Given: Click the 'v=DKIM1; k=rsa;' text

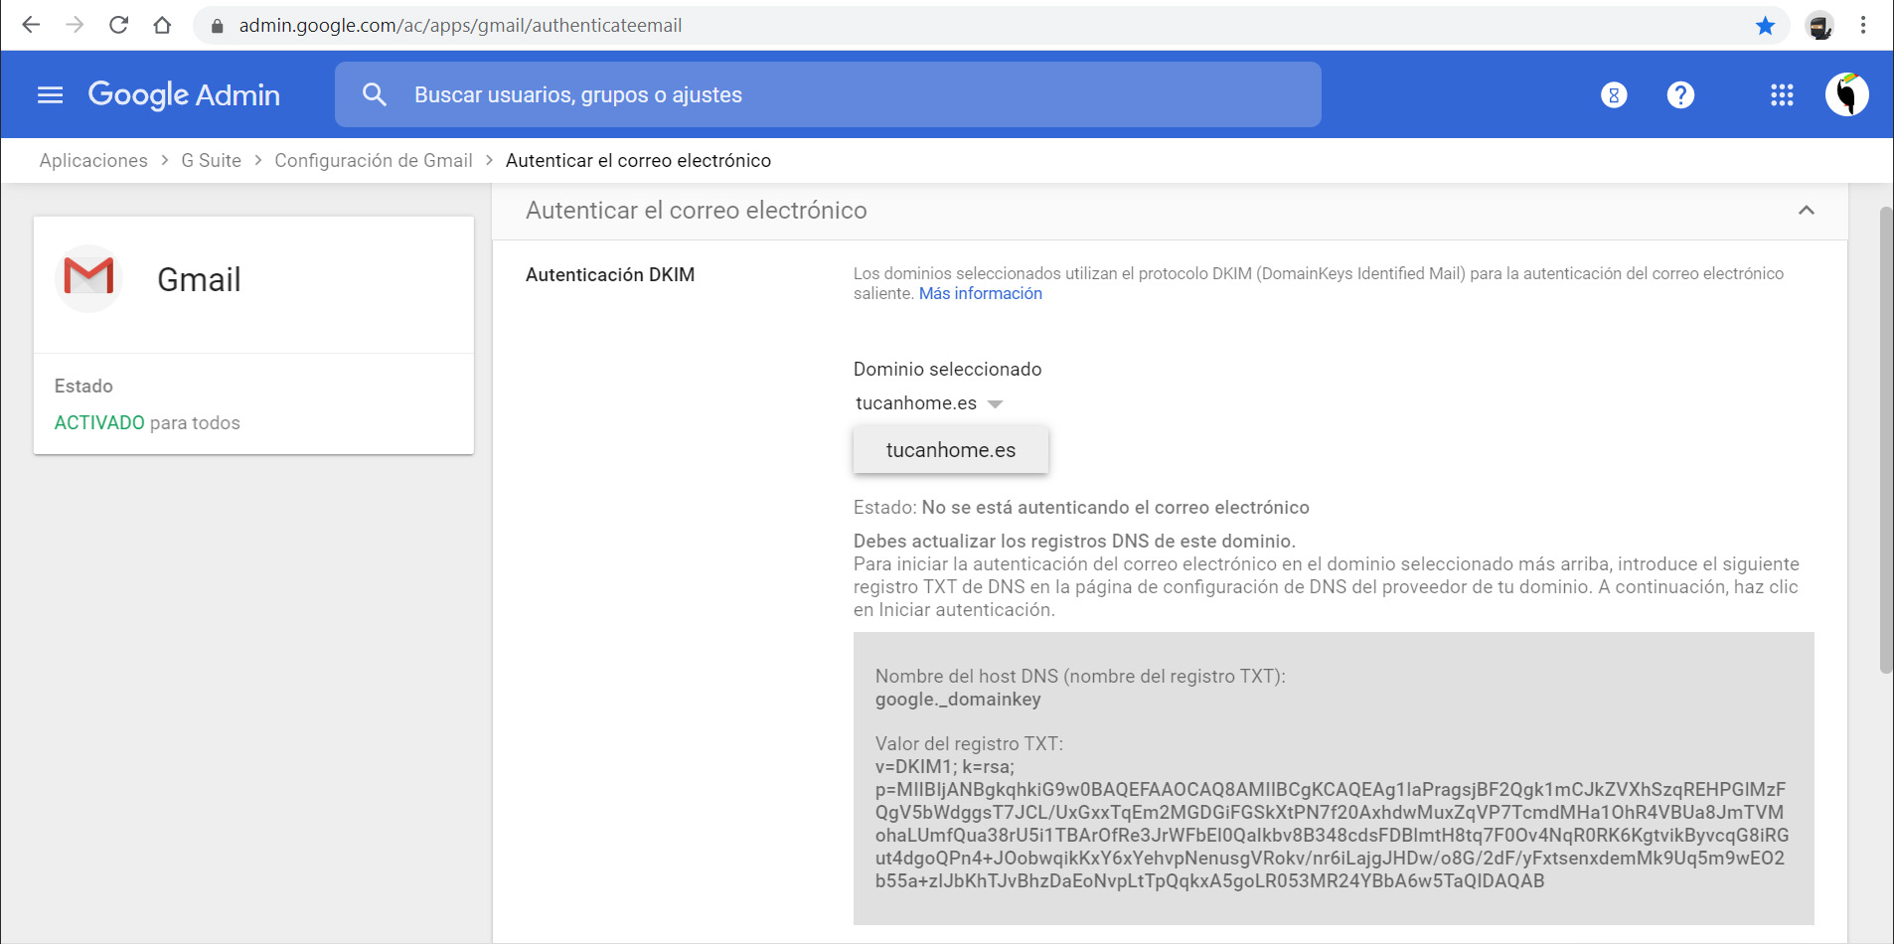Looking at the screenshot, I should tap(945, 766).
